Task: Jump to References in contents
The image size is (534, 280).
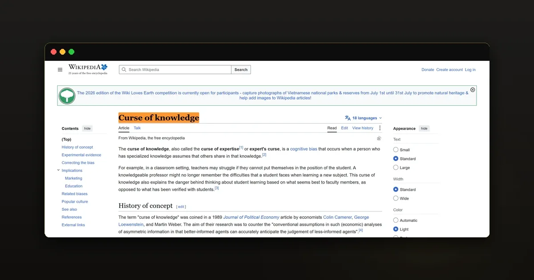Action: [72, 217]
